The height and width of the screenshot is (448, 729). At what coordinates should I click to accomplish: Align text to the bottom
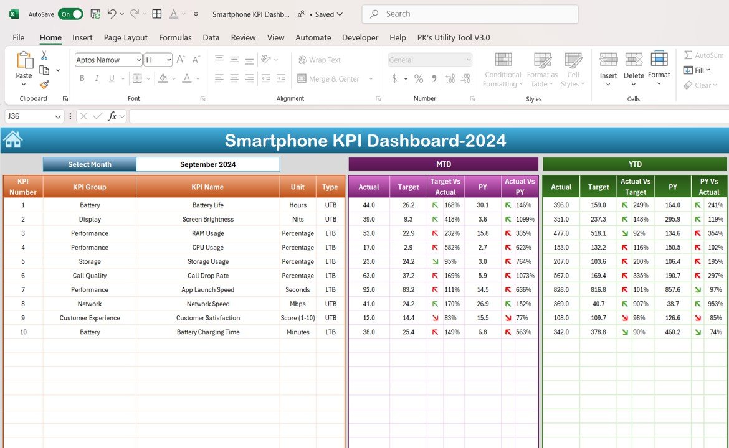[x=249, y=60]
